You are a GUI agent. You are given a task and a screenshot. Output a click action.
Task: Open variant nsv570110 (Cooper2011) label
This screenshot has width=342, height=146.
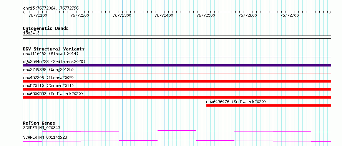click(48, 86)
